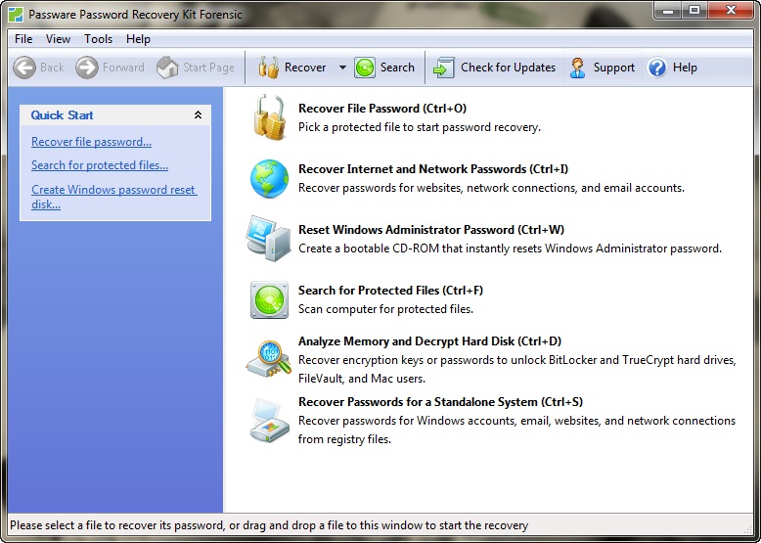
Task: Select 'Search for Protected Files (Ctrl+F)' heading
Action: coord(390,291)
